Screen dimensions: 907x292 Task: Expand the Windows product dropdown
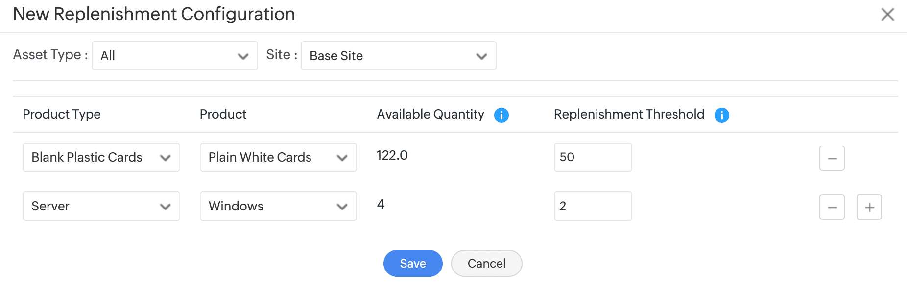point(278,206)
